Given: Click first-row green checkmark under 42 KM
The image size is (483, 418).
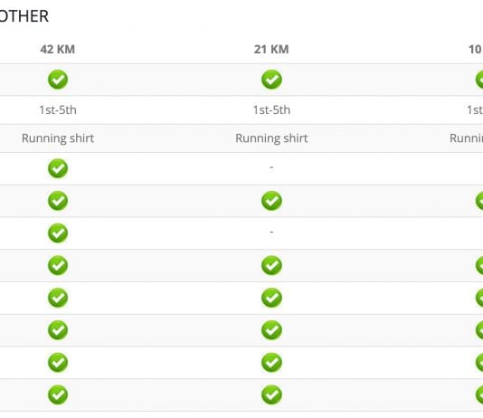Looking at the screenshot, I should pyautogui.click(x=58, y=80).
